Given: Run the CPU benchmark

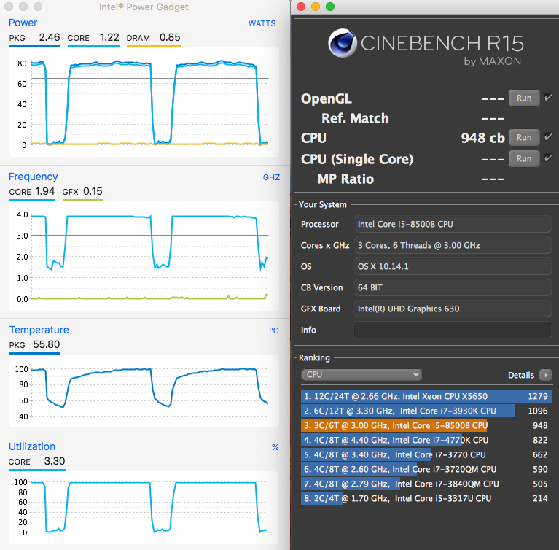Looking at the screenshot, I should click(524, 137).
